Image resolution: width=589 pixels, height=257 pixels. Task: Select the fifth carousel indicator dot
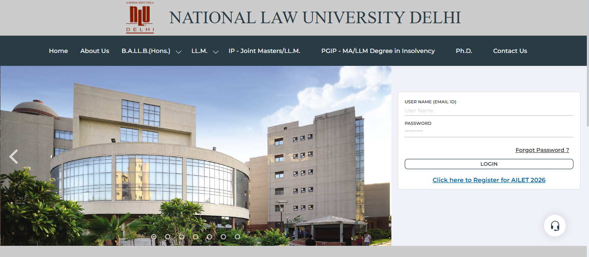[209, 236]
